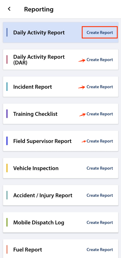Create a Fuel Report
This screenshot has height=258, width=121.
click(x=100, y=250)
